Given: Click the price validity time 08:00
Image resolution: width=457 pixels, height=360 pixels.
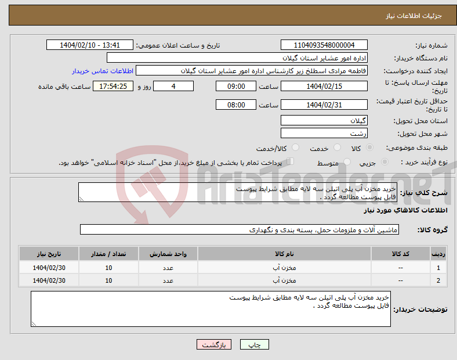Looking at the screenshot, I should click(236, 105).
